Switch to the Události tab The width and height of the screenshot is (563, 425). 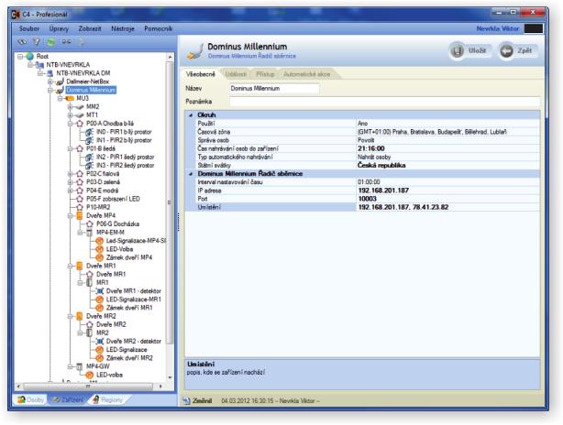(236, 74)
